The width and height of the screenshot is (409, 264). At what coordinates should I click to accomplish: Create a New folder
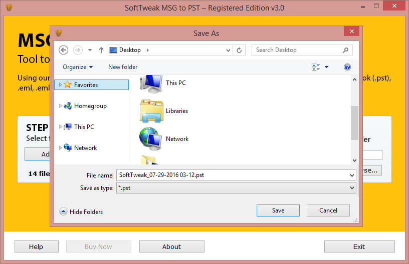[x=123, y=67]
